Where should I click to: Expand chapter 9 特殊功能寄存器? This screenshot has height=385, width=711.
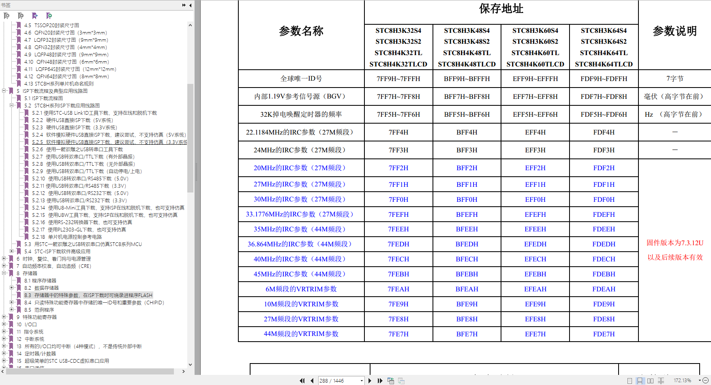pos(4,317)
